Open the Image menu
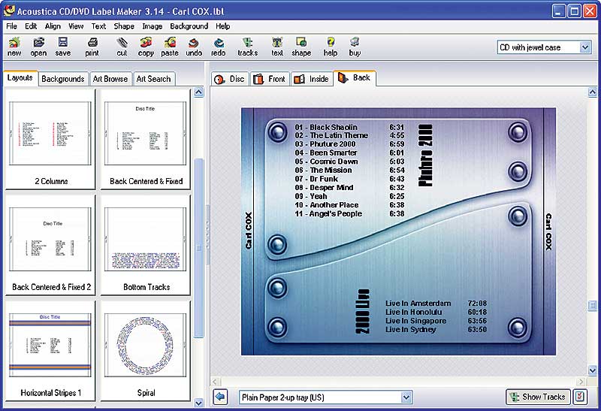 (153, 26)
